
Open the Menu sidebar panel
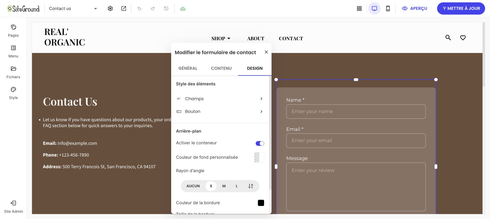tap(13, 52)
